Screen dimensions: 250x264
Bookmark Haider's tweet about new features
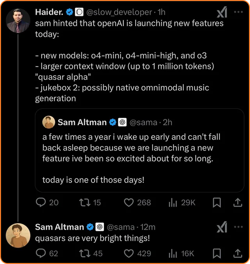pos(217,203)
